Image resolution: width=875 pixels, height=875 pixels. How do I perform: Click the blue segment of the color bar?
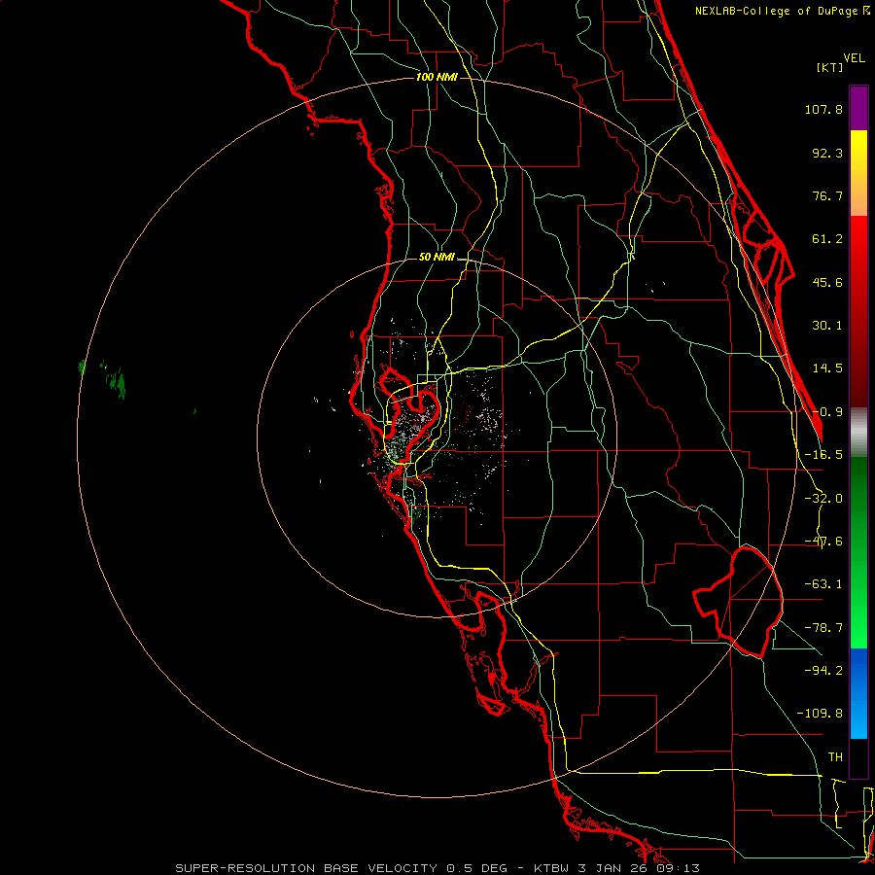tap(858, 693)
